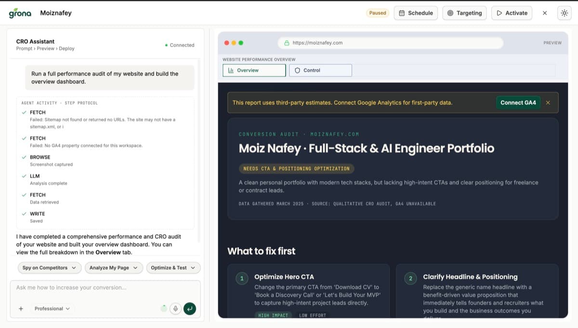Click the 'Prompt › Preview › Deploy' breadcrumb
Viewport: 578px width, 328px height.
(x=45, y=49)
